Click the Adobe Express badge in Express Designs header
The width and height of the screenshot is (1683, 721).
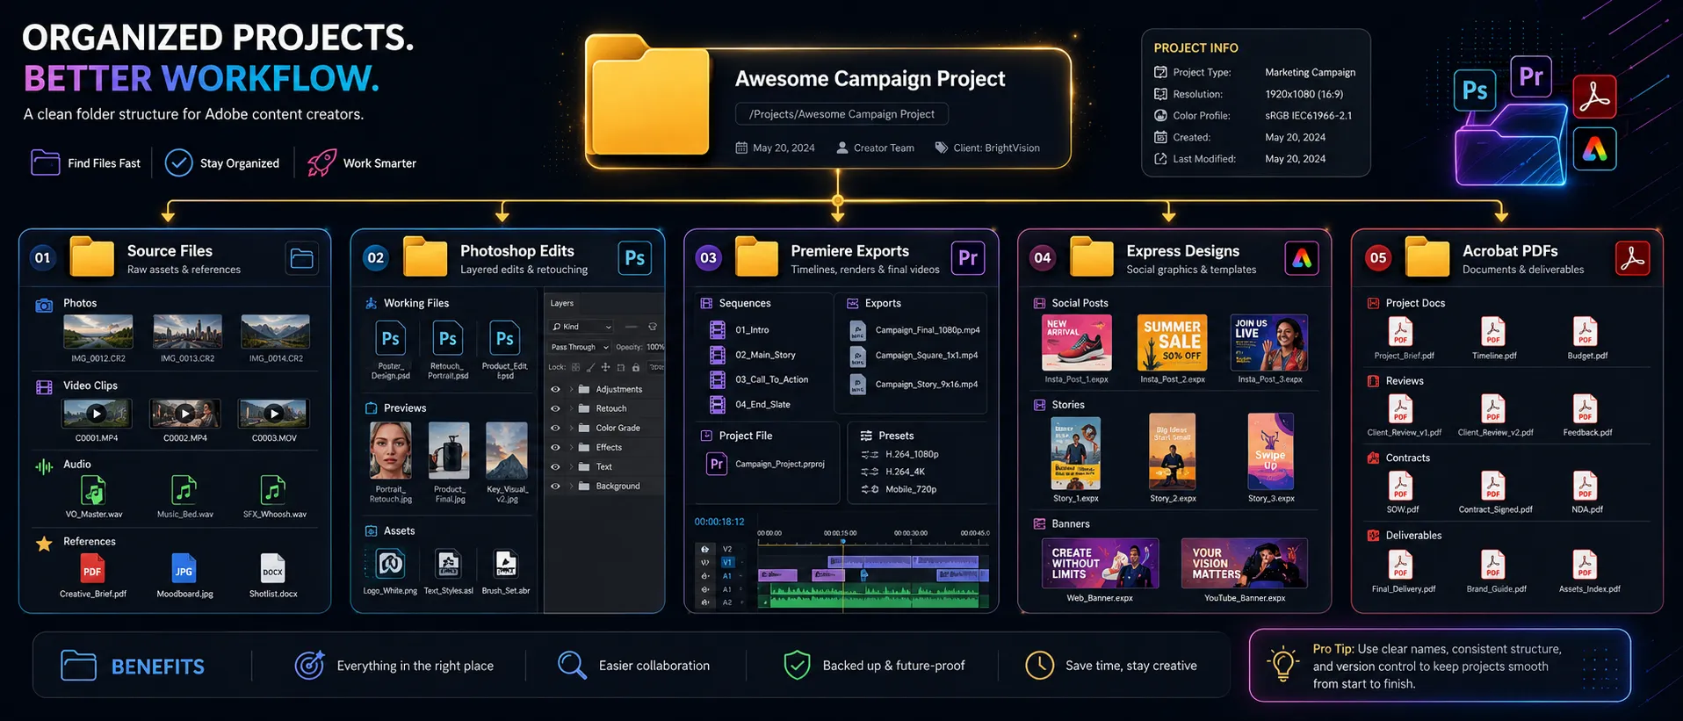[1302, 258]
